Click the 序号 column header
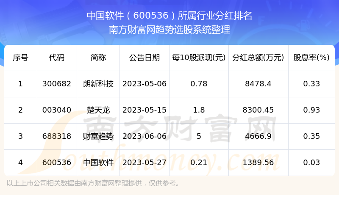339x204 pixels. pos(20,58)
